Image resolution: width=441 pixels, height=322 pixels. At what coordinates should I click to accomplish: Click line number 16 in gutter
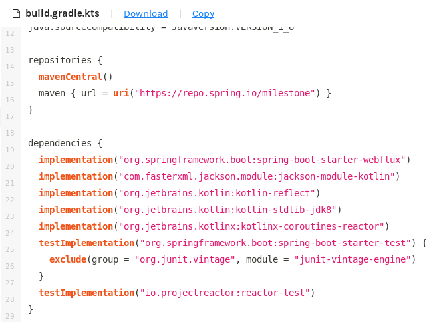coord(10,100)
